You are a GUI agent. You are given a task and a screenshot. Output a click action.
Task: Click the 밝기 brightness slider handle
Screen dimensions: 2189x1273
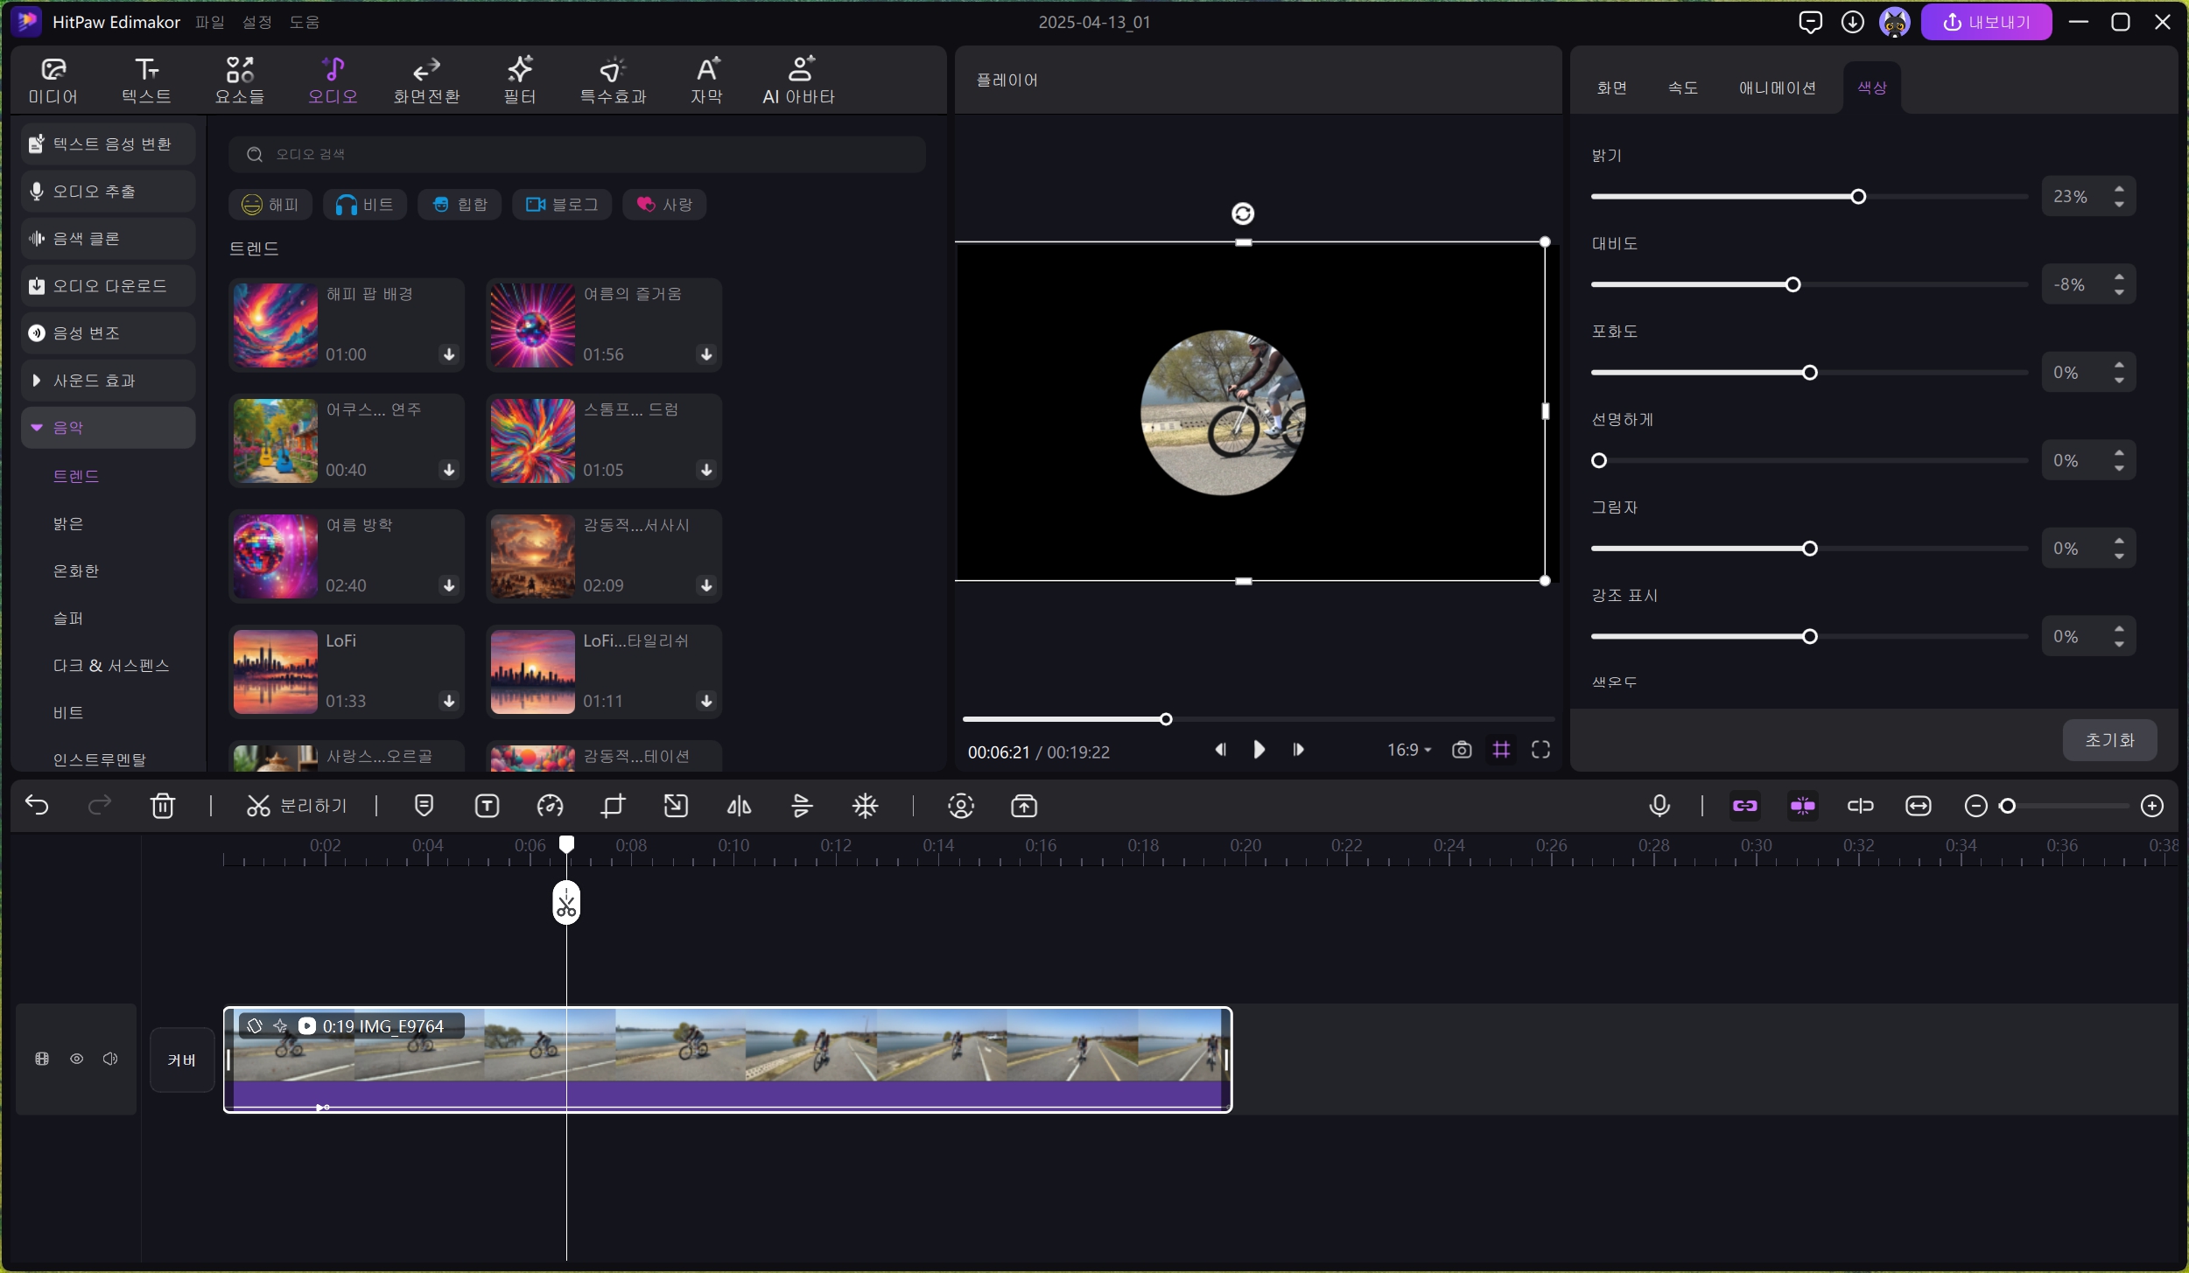[1857, 197]
